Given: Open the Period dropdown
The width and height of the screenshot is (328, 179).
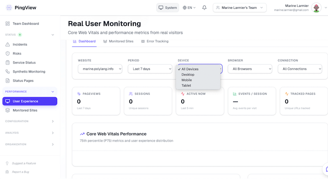Looking at the screenshot, I should pyautogui.click(x=150, y=69).
